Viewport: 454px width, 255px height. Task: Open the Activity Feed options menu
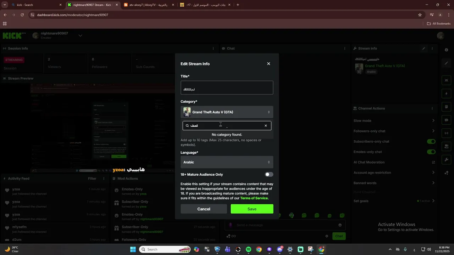point(104,178)
